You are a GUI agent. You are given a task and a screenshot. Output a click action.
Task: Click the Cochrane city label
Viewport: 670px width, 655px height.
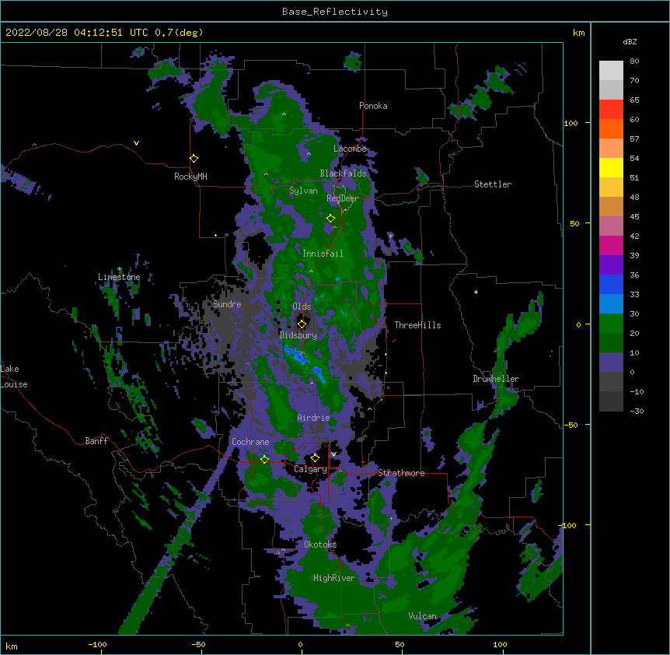point(250,442)
